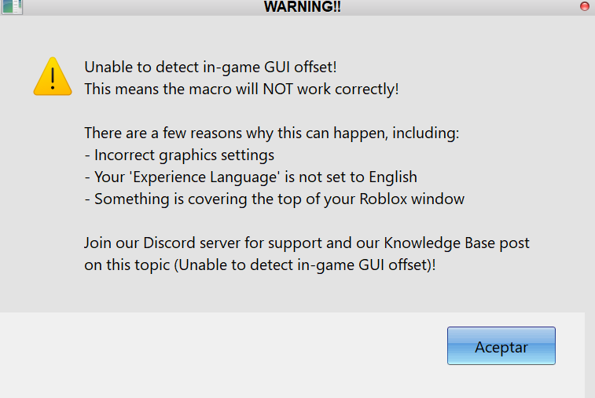Click the yellow warning triangle icon
This screenshot has height=398, width=595.
coord(53,77)
